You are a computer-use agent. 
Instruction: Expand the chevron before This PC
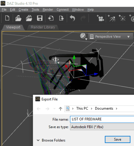point(73,109)
